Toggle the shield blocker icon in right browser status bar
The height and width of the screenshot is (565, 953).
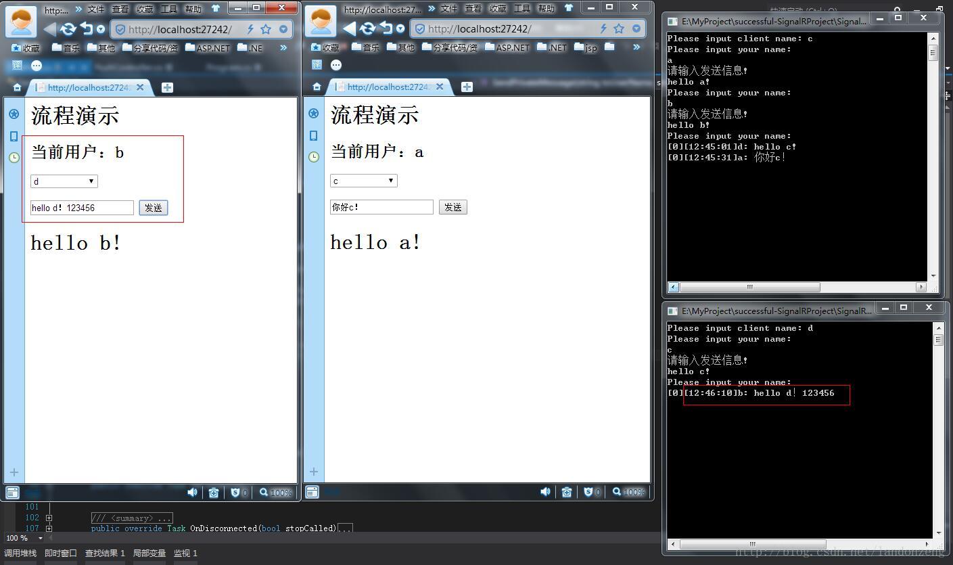click(589, 492)
